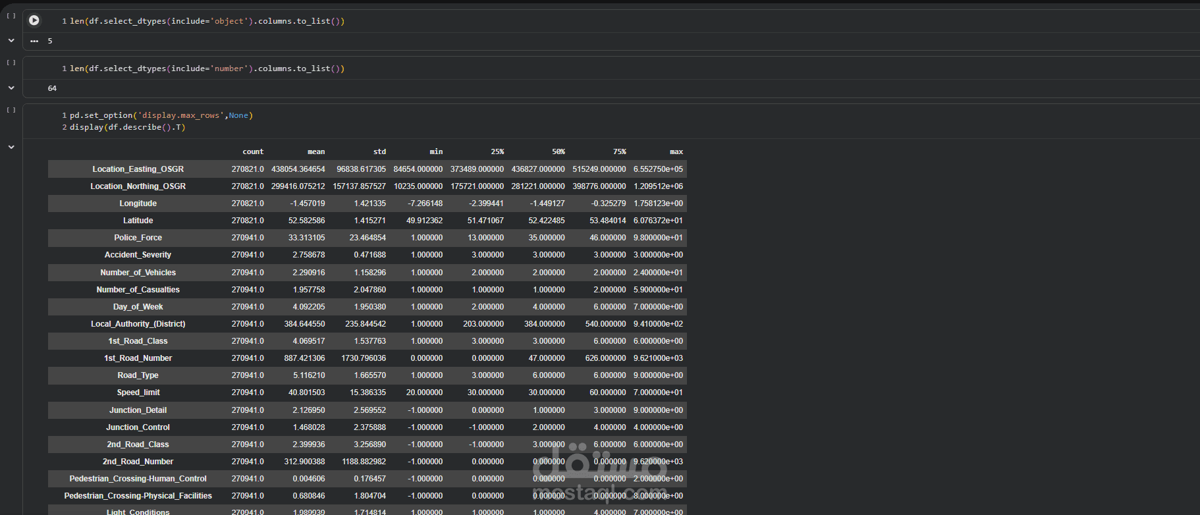This screenshot has height=515, width=1200.
Task: Click Location_Northing max value 1.209512e+06
Action: click(x=659, y=186)
